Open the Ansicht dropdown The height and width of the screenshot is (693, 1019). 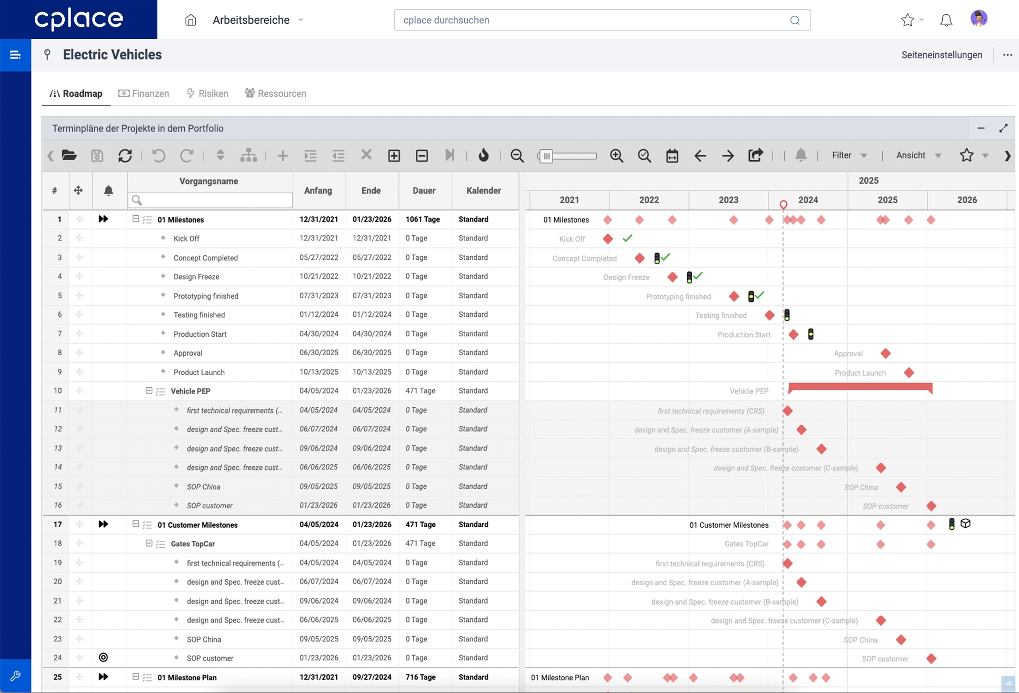coord(918,155)
